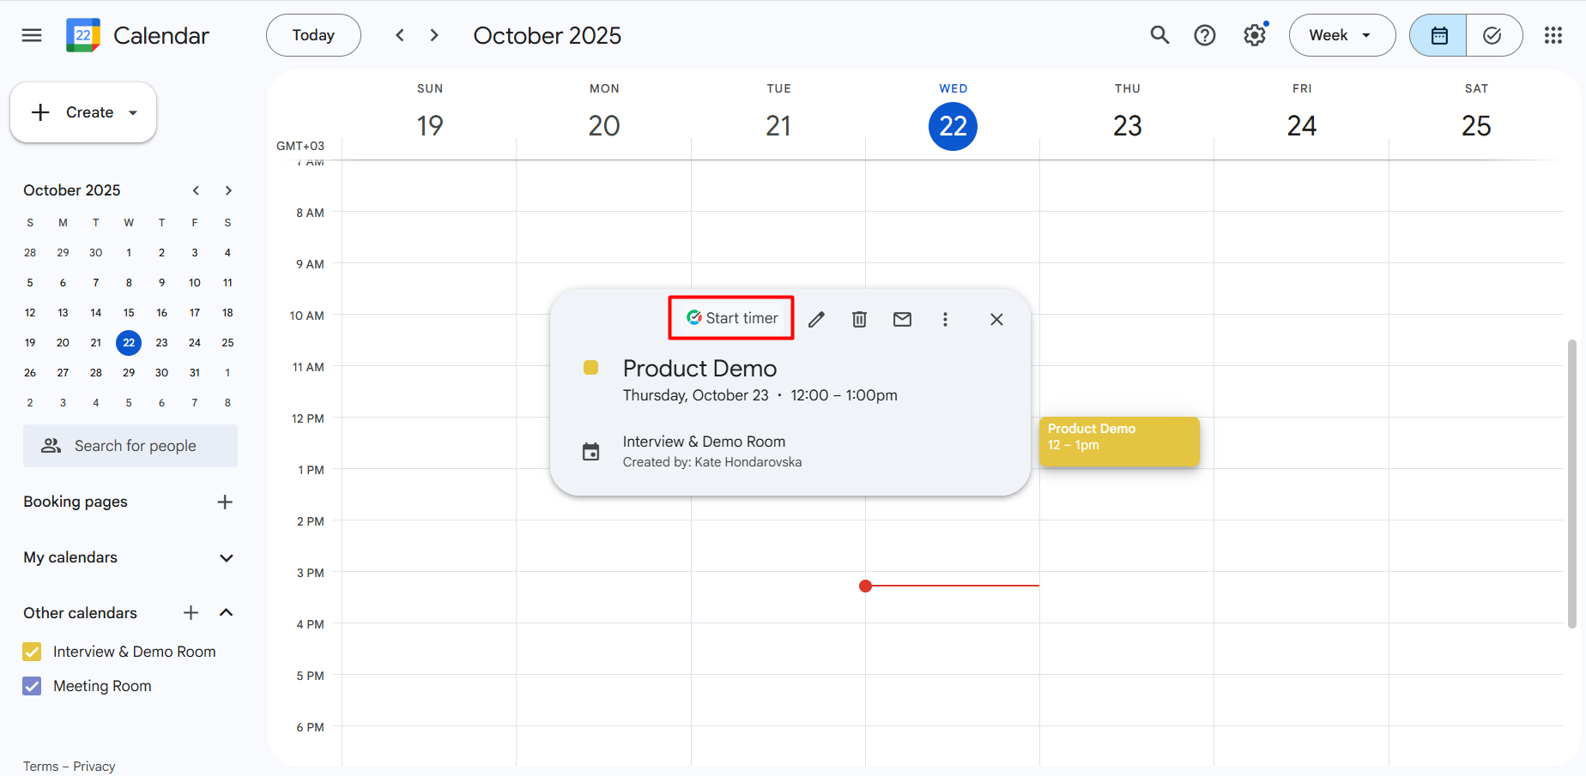Open the Help icon
Image resolution: width=1586 pixels, height=776 pixels.
(x=1205, y=35)
